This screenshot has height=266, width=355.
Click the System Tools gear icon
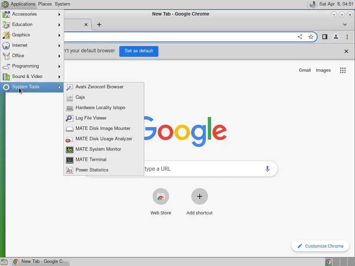coord(6,87)
